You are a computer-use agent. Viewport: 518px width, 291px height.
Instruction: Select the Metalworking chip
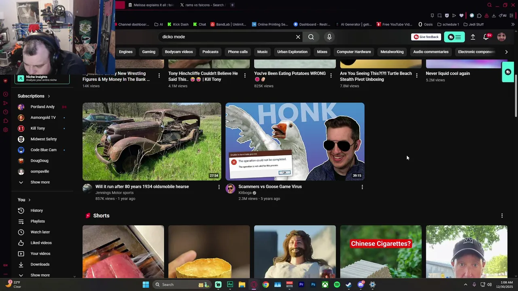[392, 52]
